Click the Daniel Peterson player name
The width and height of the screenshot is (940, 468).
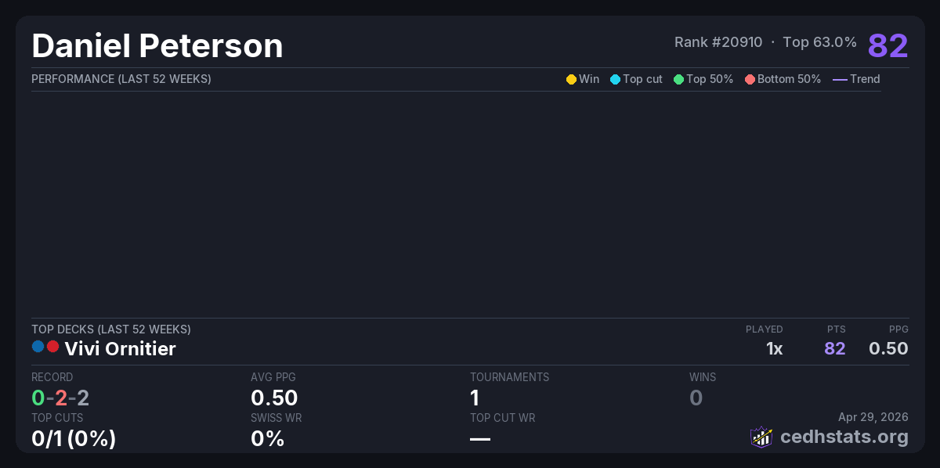(157, 46)
